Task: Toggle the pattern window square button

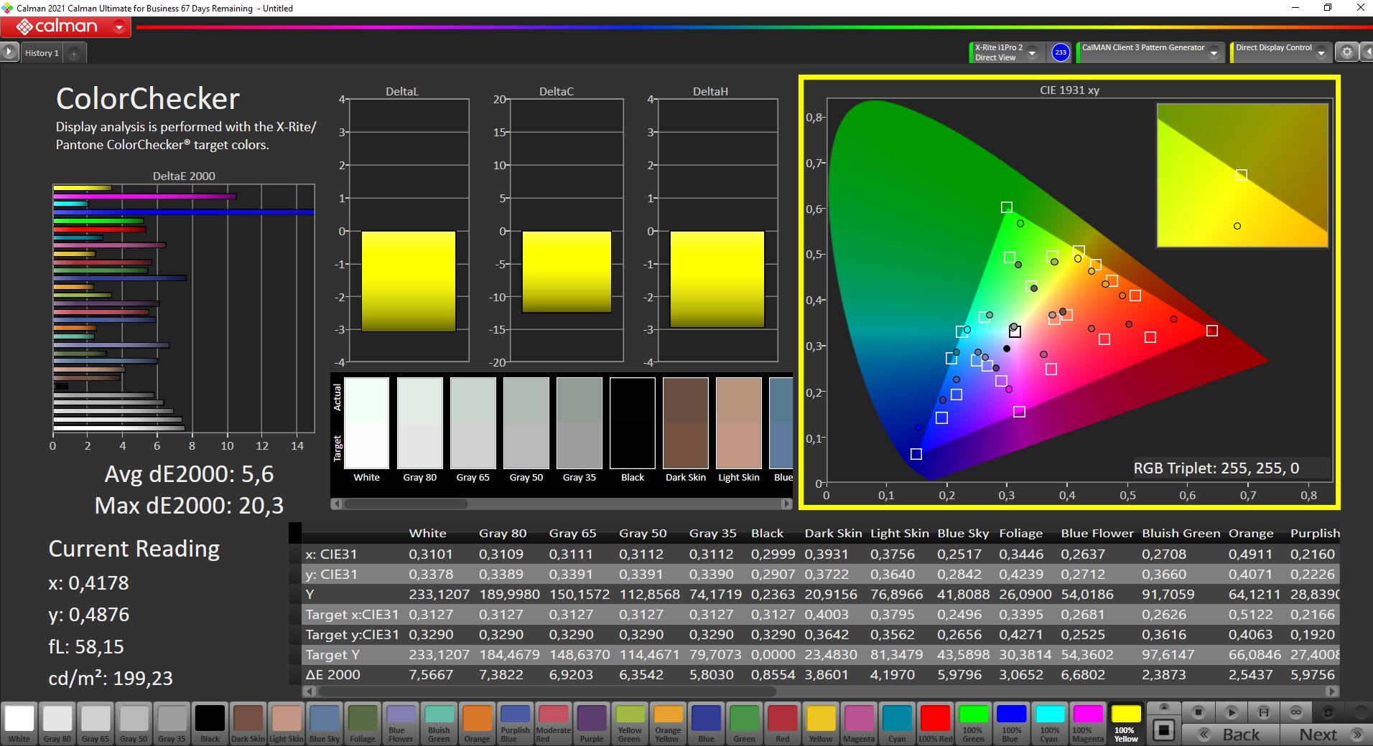Action: click(1164, 730)
